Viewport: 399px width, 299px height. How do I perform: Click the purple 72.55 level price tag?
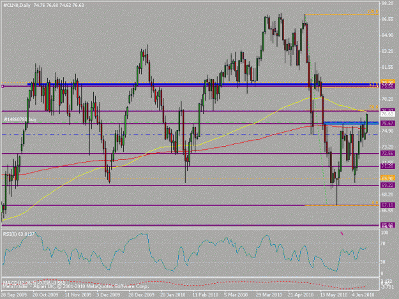388,153
